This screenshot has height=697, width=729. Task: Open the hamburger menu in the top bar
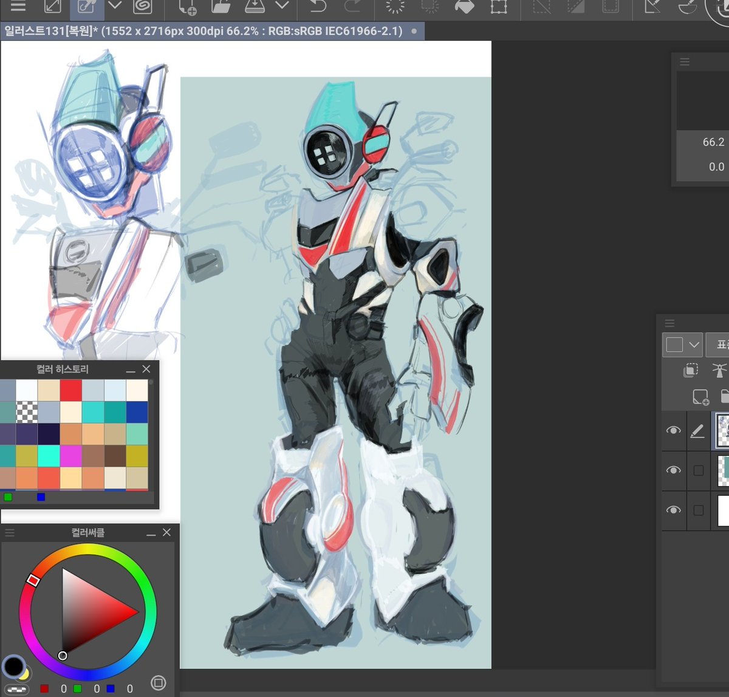[x=18, y=6]
